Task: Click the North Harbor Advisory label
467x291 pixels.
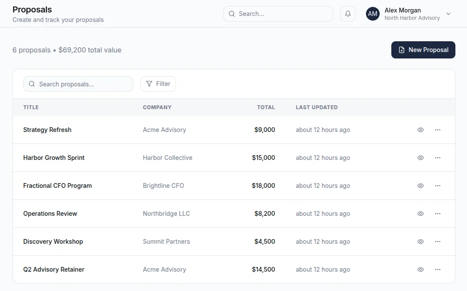Action: pyautogui.click(x=412, y=18)
